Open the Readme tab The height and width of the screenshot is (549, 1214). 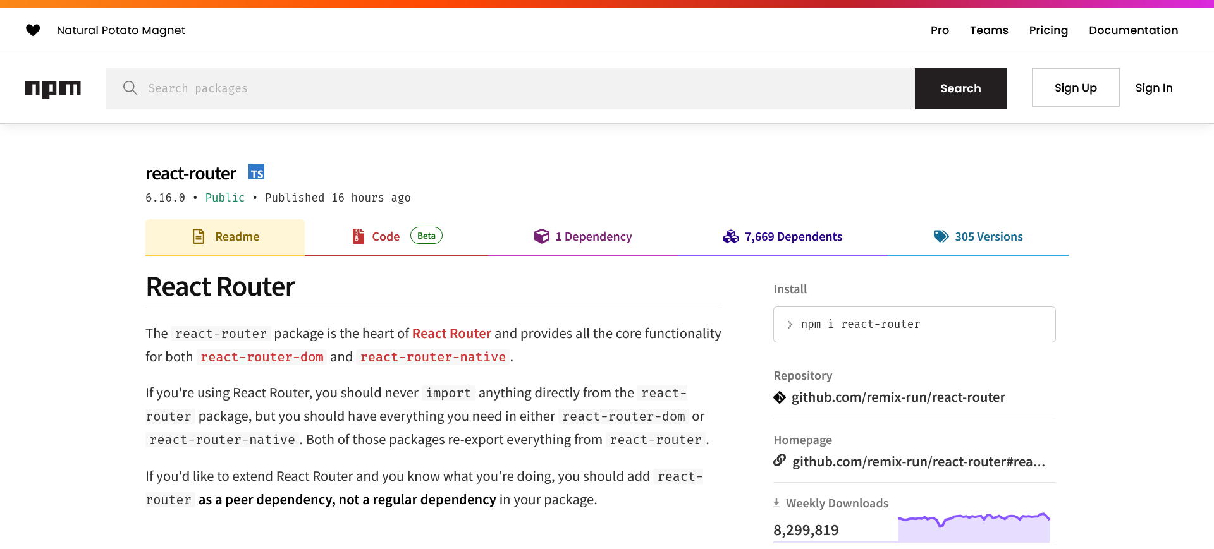coord(225,237)
